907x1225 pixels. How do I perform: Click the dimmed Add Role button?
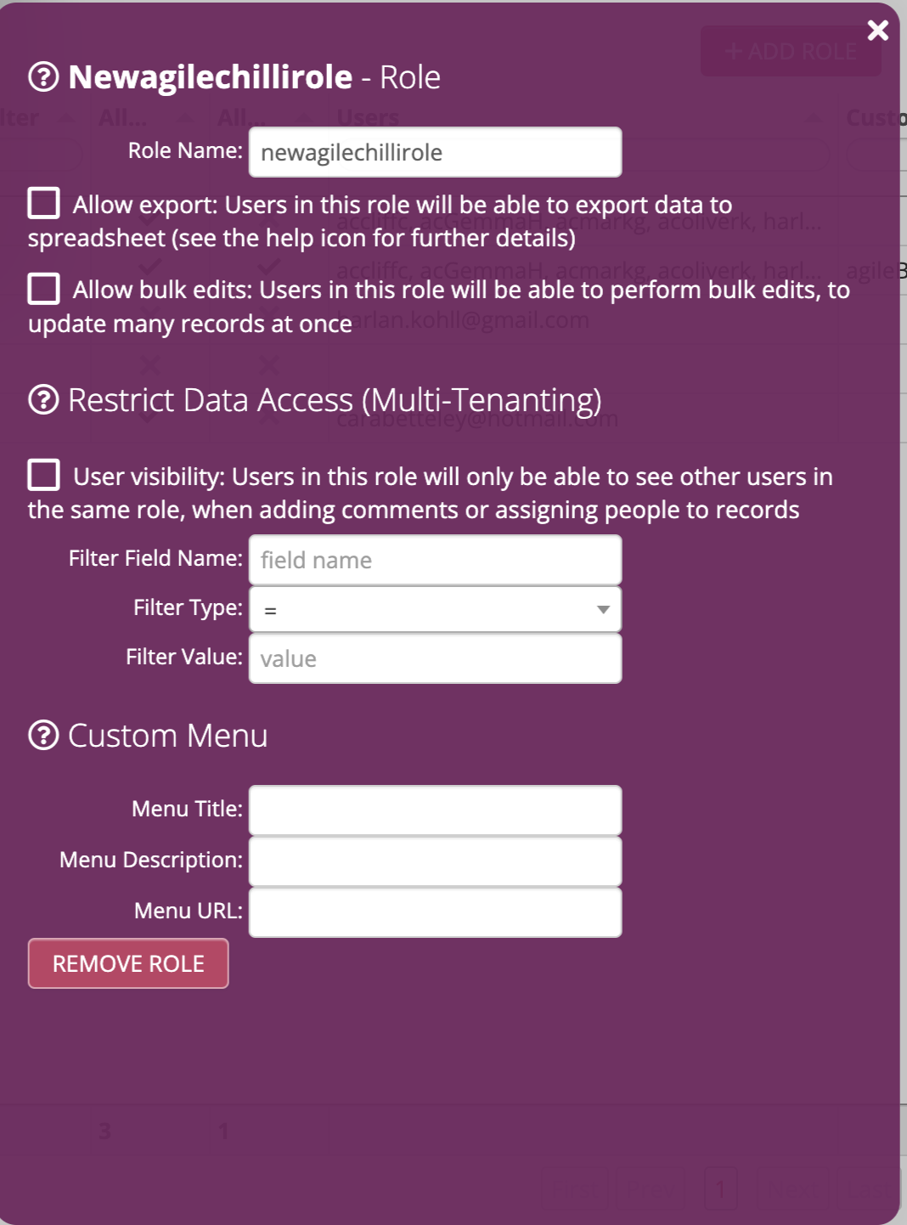pyautogui.click(x=791, y=51)
